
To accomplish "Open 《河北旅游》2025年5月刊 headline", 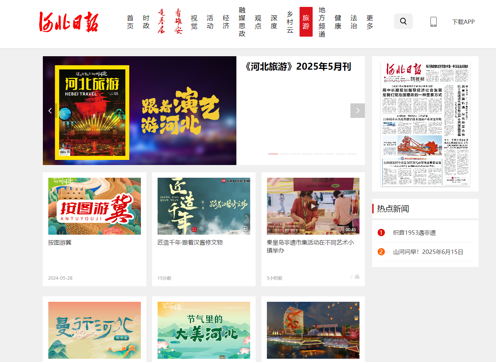I will [298, 66].
